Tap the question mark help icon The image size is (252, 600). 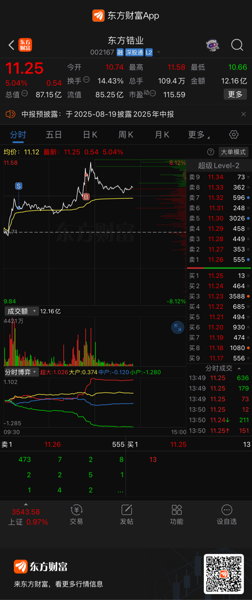pos(211,152)
